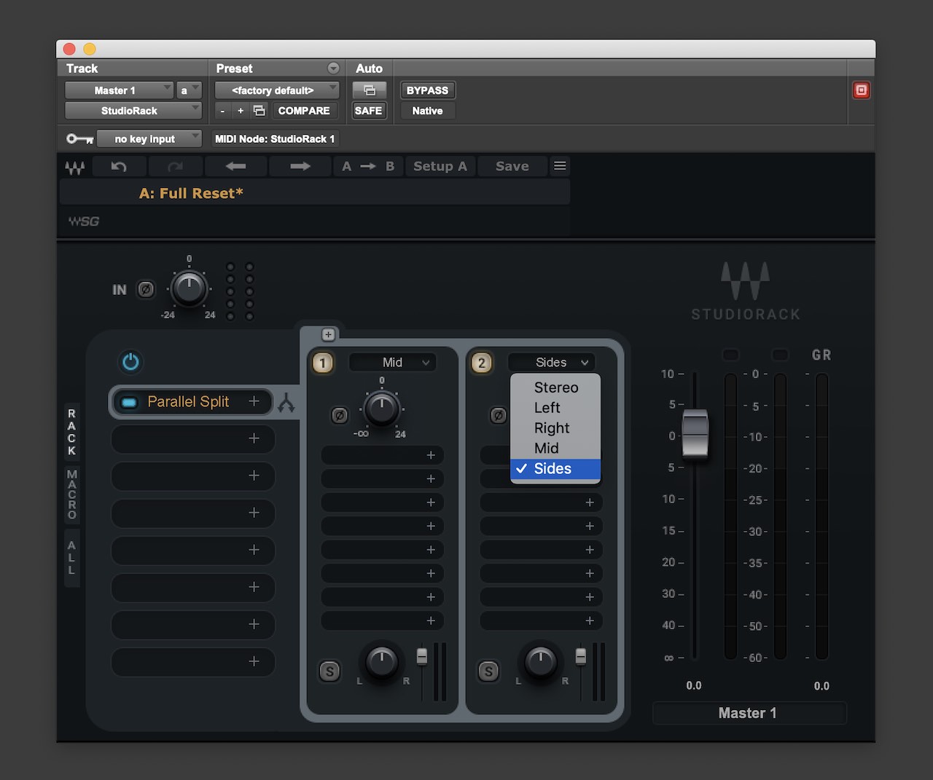Open the factory default preset dropdown
The height and width of the screenshot is (780, 933).
(277, 90)
